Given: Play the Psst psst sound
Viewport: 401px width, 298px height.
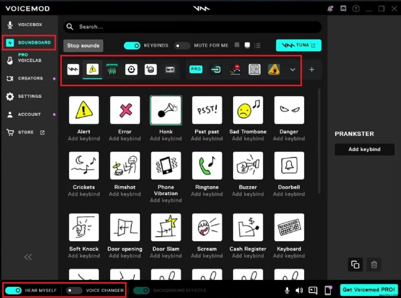Looking at the screenshot, I should coord(207,110).
